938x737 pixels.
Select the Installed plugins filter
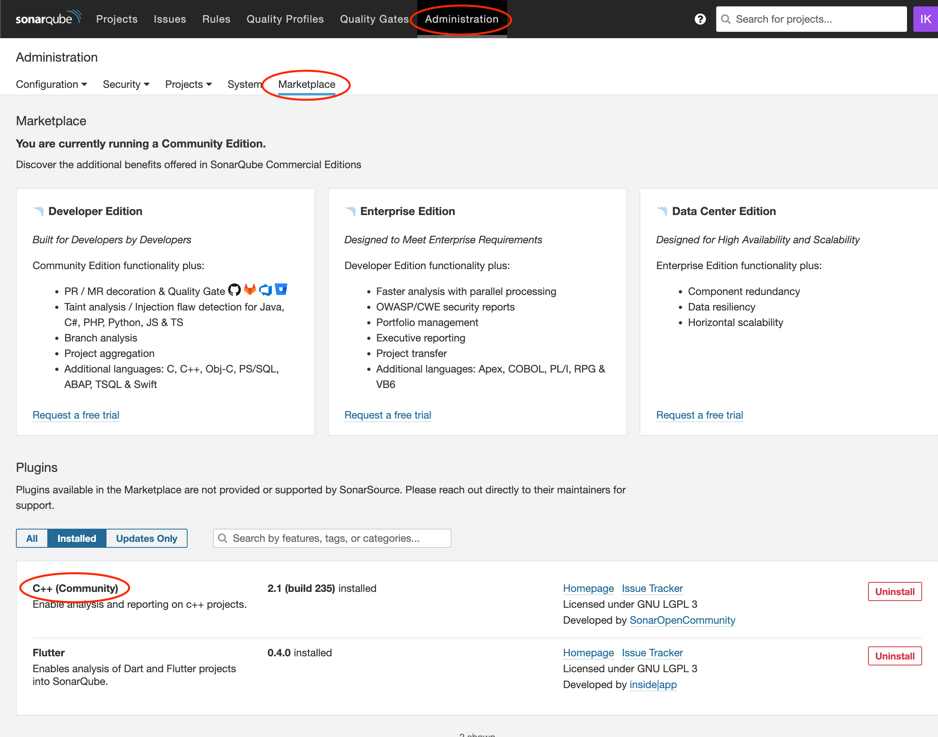coord(77,538)
